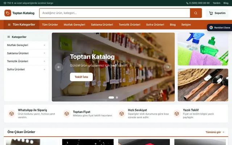The height and width of the screenshot is (145, 232).
Task: Click the Temizlik Ürünleri sidebar label
Action: pyautogui.click(x=17, y=61)
